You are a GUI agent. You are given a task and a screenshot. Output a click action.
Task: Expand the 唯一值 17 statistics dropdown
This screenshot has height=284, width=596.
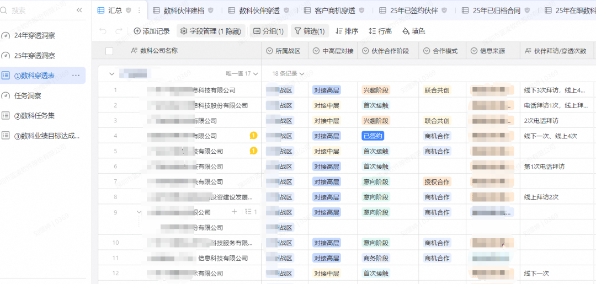[x=242, y=73]
